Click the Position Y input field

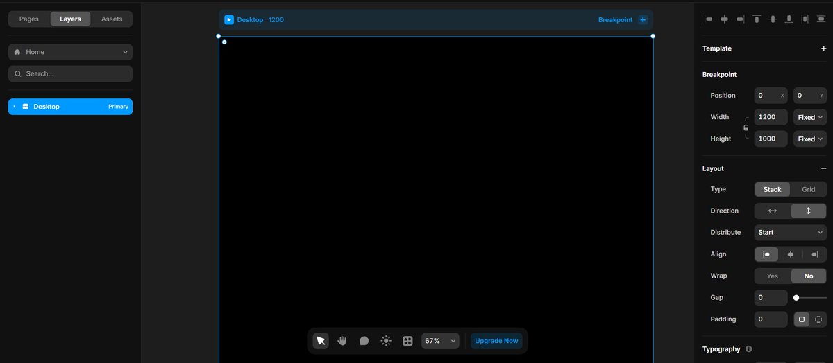pos(810,96)
